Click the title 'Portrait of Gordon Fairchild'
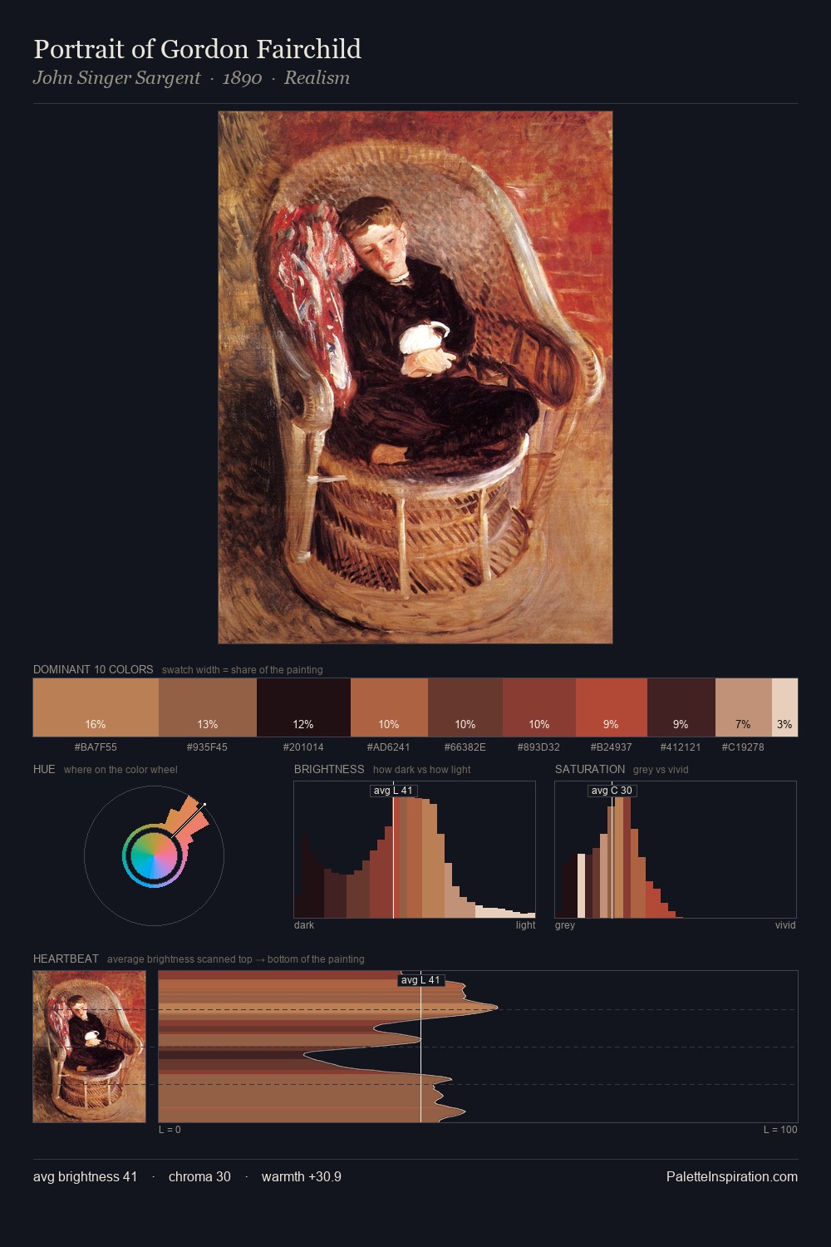 (198, 49)
